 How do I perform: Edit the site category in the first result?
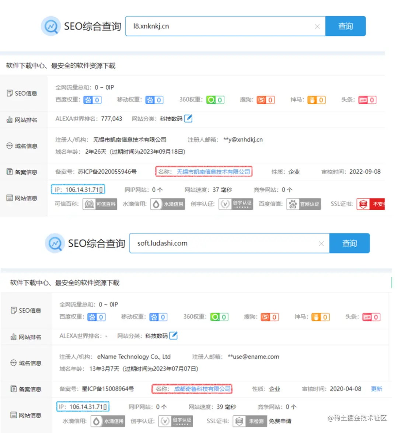(x=188, y=118)
